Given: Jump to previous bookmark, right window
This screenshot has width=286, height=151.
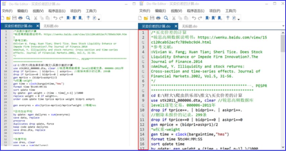Looking at the screenshot, I should [x=214, y=18].
